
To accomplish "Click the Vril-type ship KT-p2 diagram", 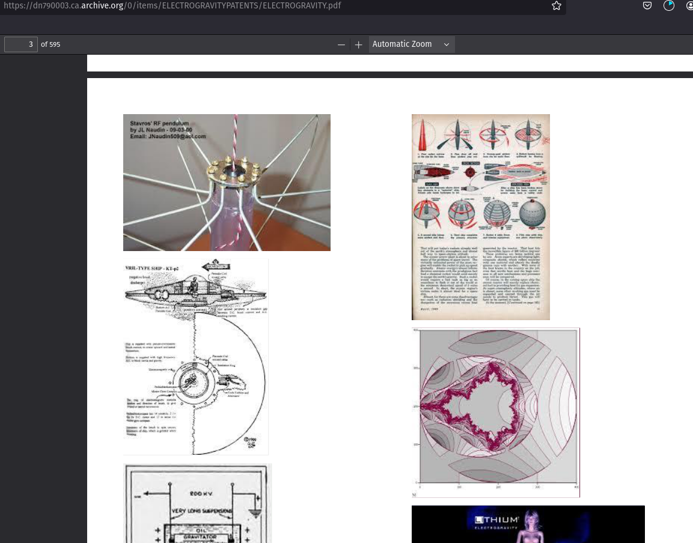I will coord(196,357).
